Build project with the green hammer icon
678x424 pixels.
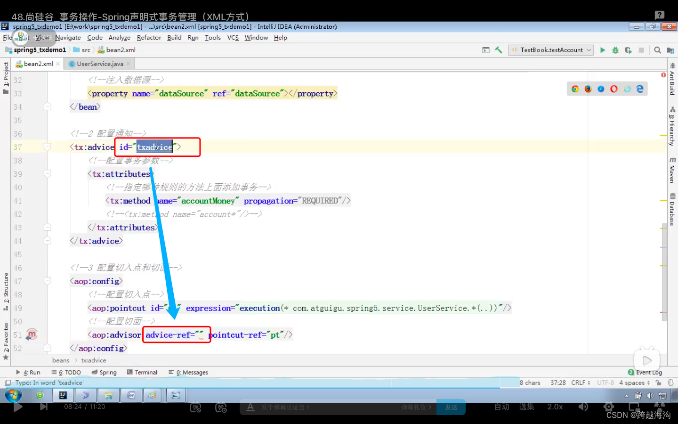click(499, 50)
